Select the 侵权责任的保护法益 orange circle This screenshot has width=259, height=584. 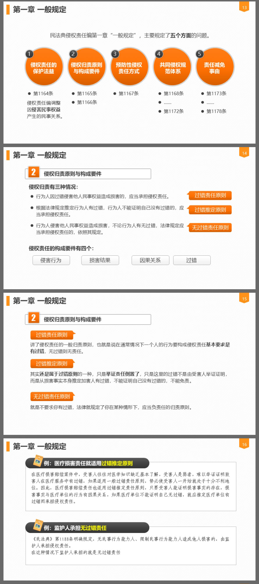click(x=44, y=67)
